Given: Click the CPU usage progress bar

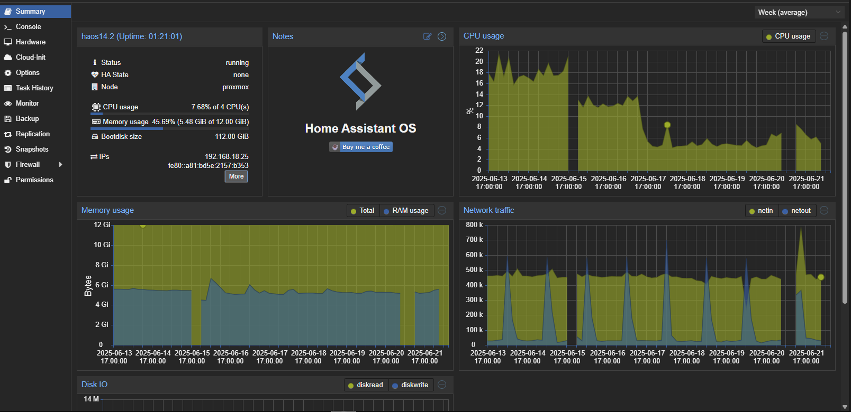Looking at the screenshot, I should pos(170,114).
